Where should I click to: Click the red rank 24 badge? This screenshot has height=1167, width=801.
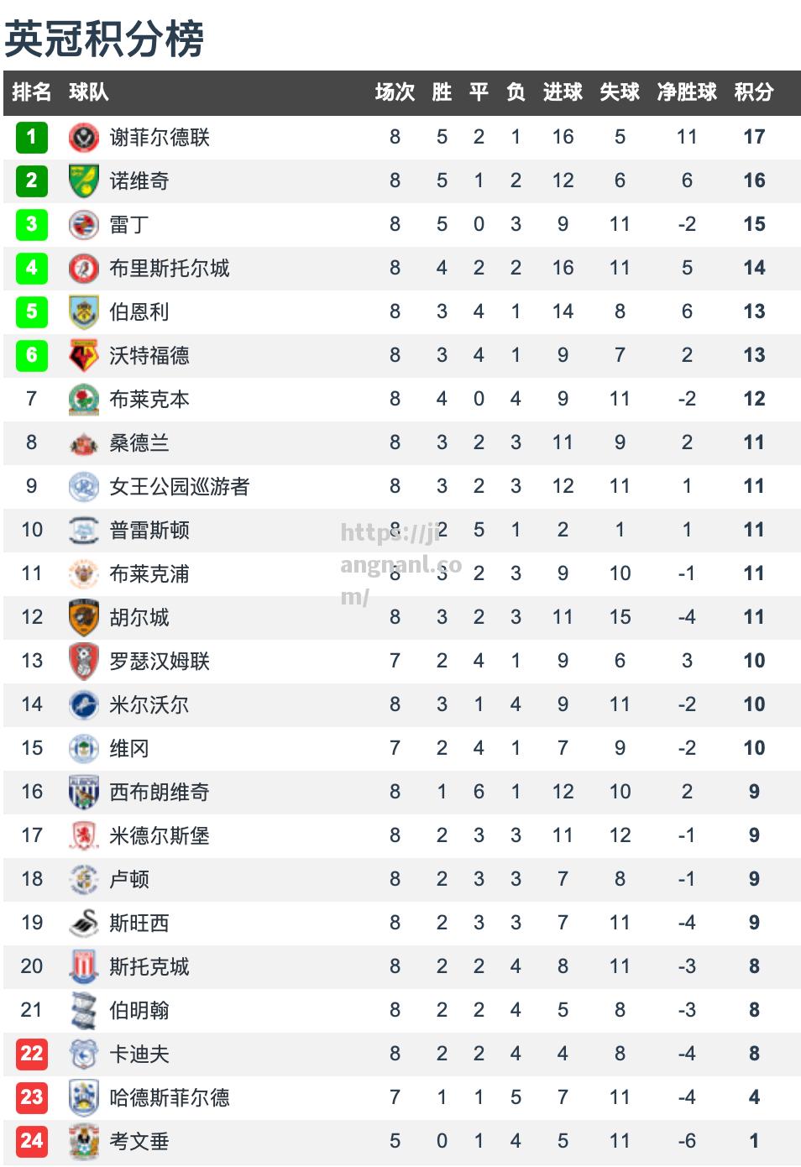[x=32, y=1141]
